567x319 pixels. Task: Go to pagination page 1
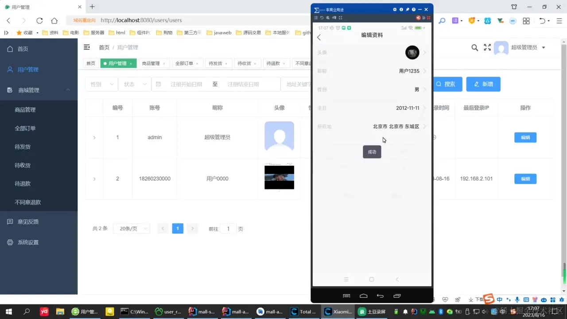(178, 229)
